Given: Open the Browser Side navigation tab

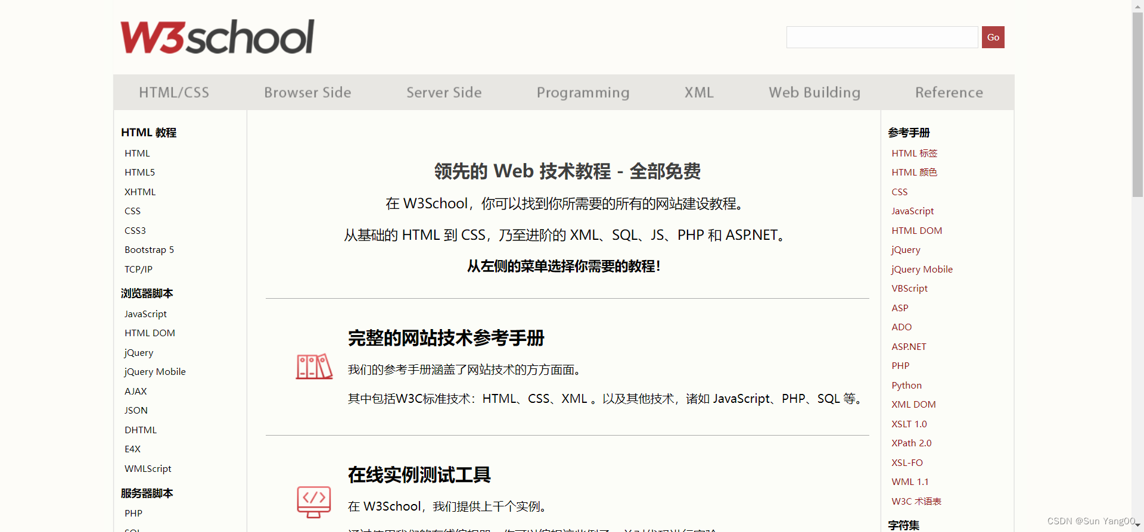Looking at the screenshot, I should 307,92.
